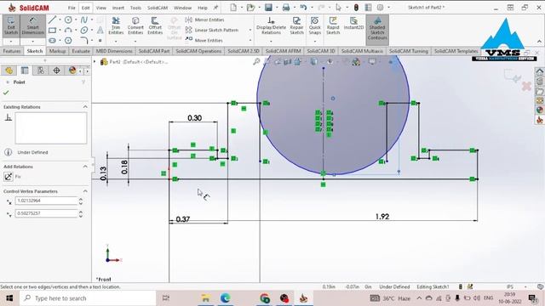The image size is (545, 306).
Task: Click the Repair Sketch tool
Action: coord(296,25)
